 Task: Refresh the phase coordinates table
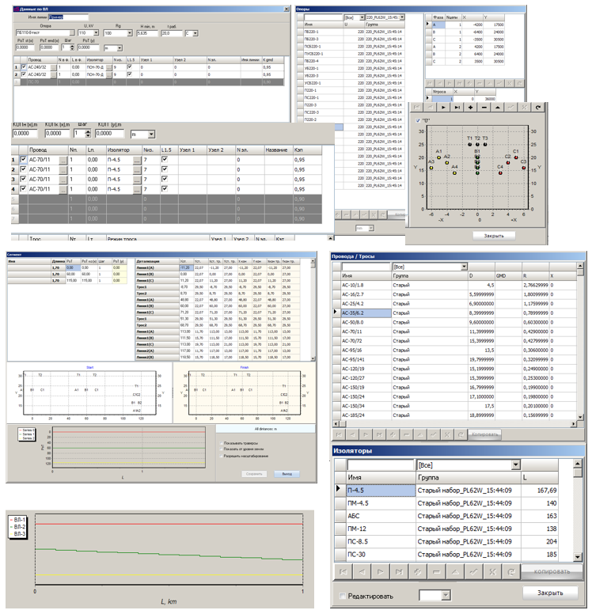point(538,107)
